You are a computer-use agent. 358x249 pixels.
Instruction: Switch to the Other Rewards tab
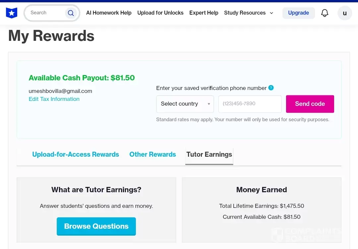coord(152,154)
